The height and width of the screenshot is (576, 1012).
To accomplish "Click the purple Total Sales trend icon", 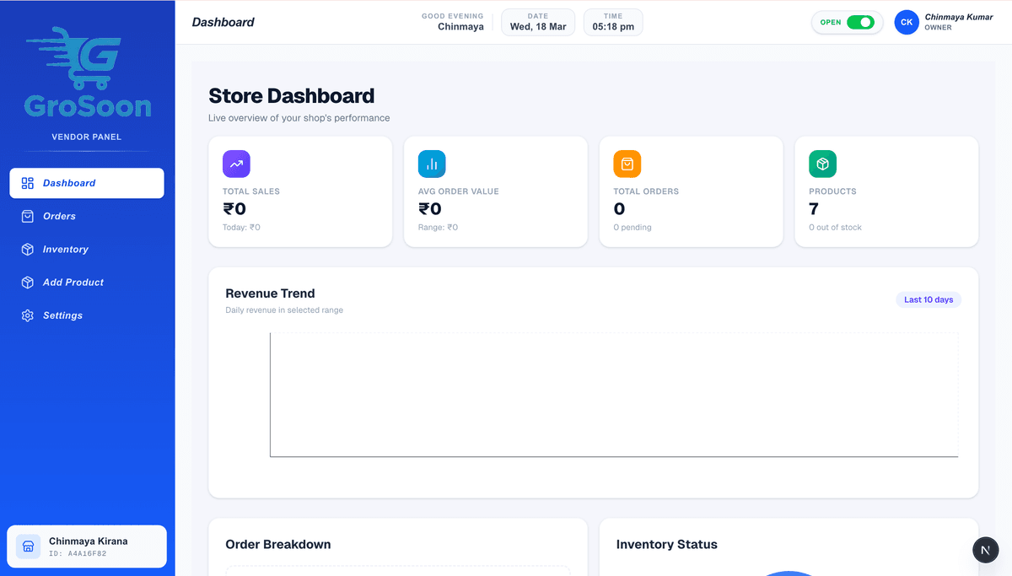I will pos(236,164).
